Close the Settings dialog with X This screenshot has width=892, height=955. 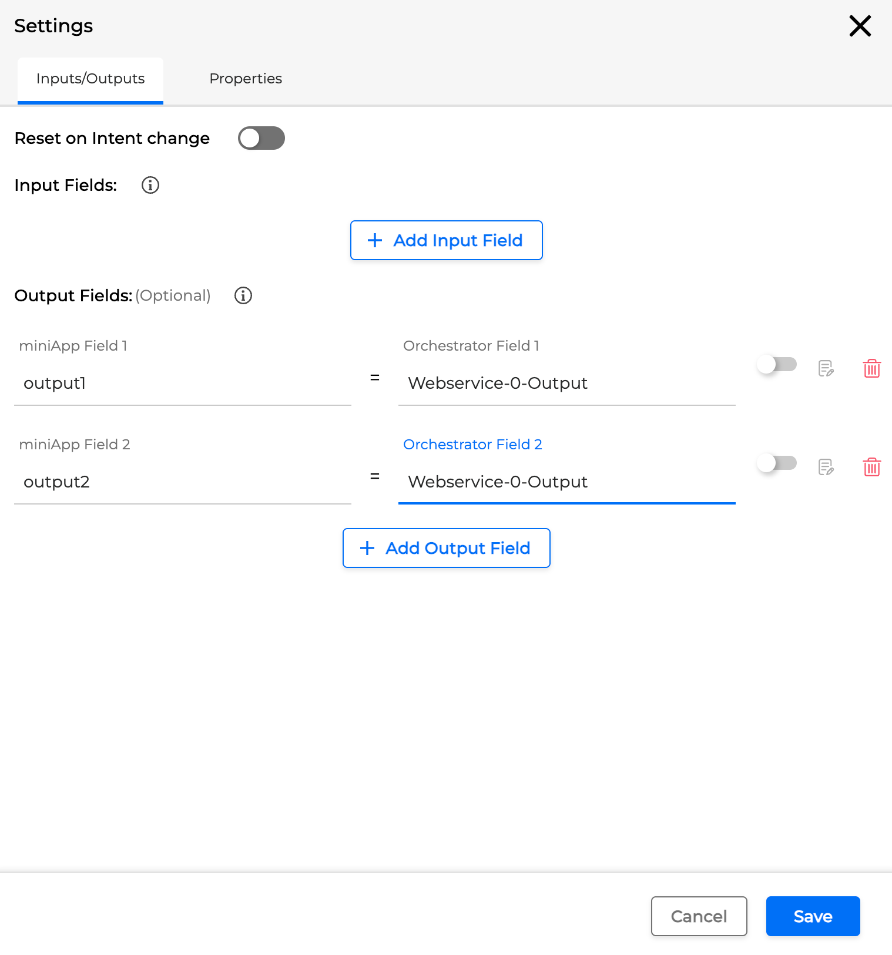tap(860, 26)
